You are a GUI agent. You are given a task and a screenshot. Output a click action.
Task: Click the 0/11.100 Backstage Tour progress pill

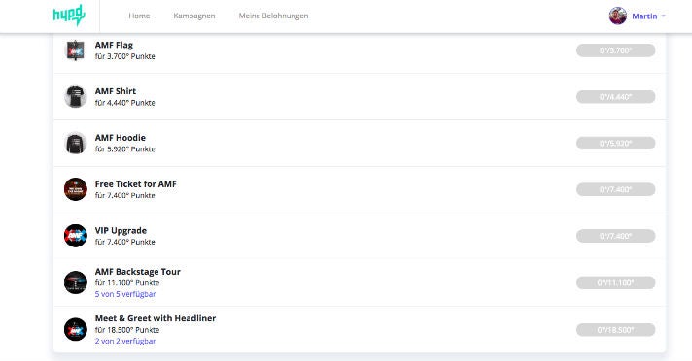coord(615,282)
